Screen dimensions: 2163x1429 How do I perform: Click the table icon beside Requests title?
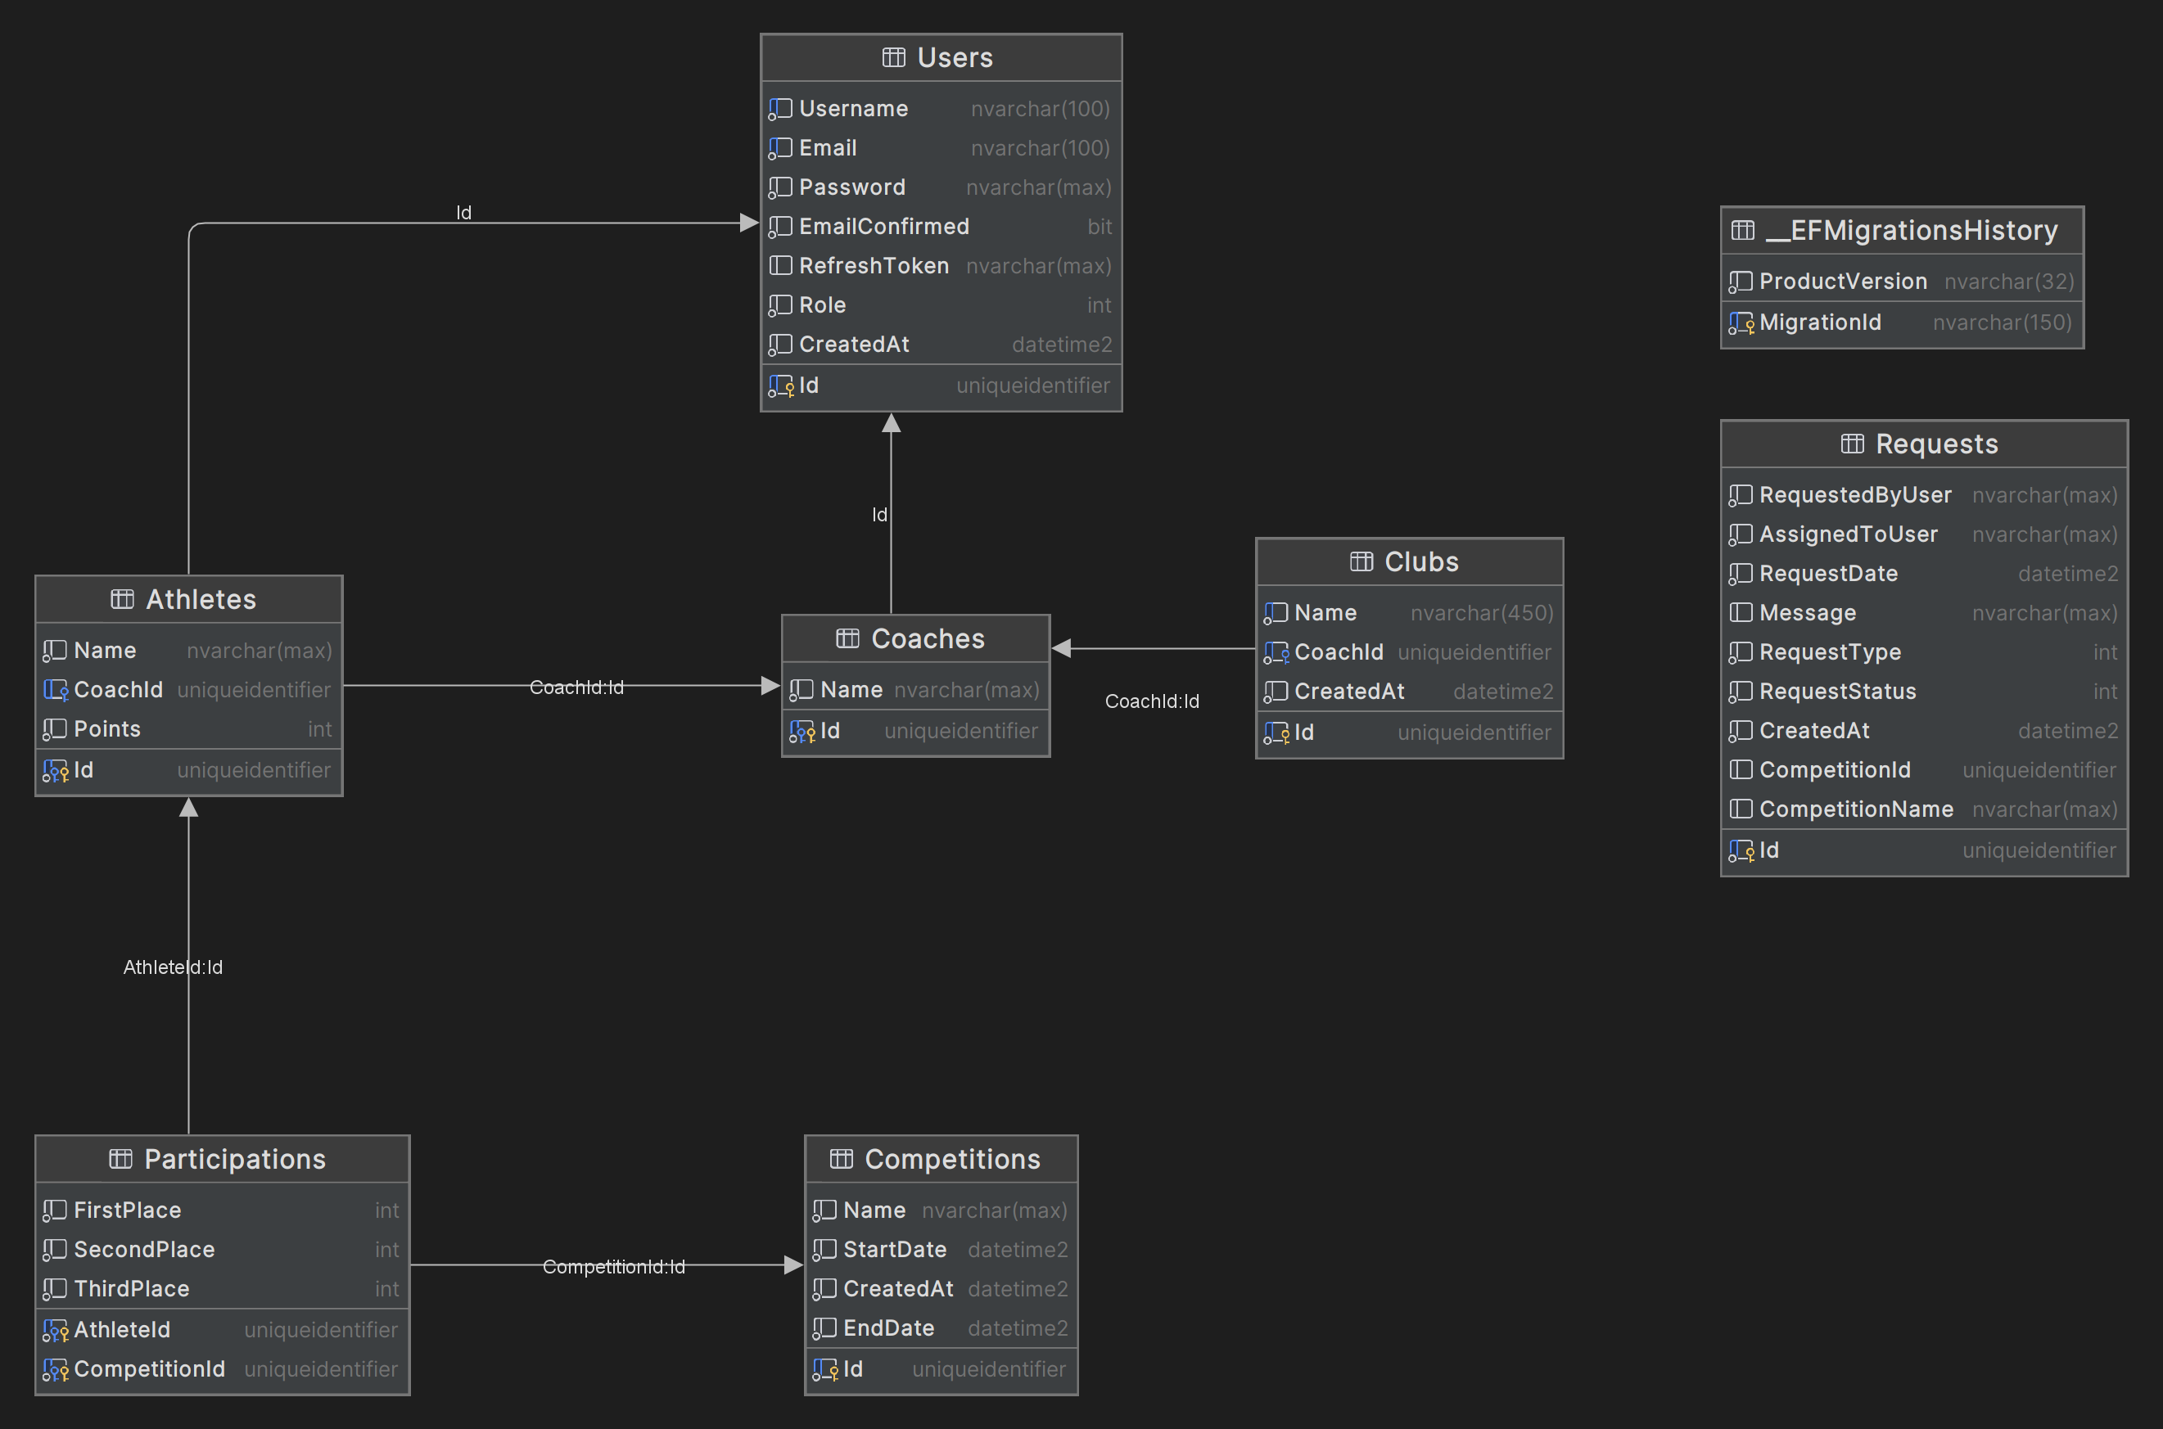(1852, 444)
